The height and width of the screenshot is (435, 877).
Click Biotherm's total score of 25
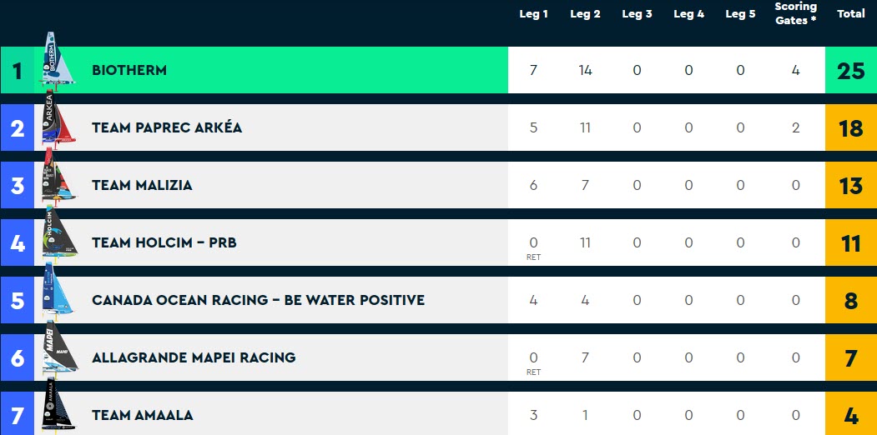coord(850,70)
